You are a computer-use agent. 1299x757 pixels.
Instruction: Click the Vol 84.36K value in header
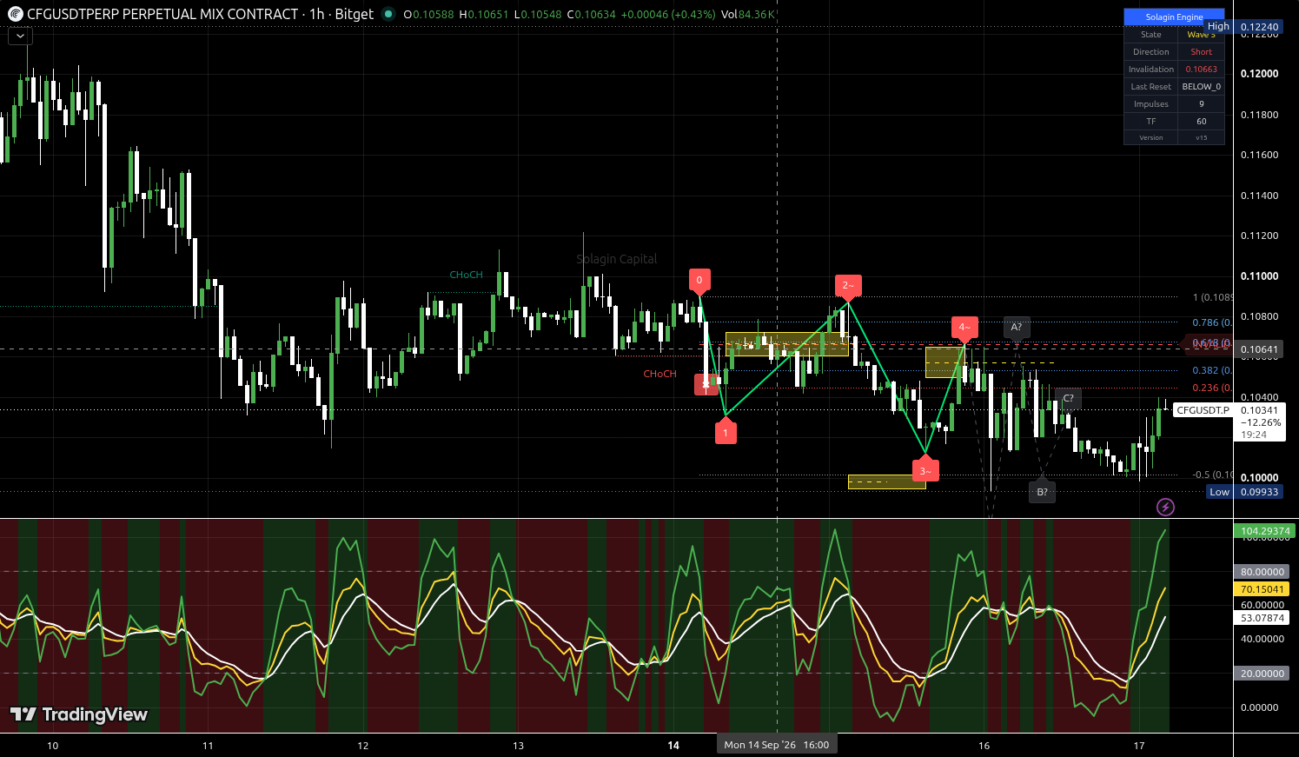(747, 14)
